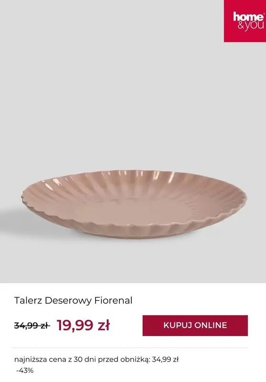Tap the "&you" text in the logo
266x382 pixels.
pyautogui.click(x=251, y=26)
